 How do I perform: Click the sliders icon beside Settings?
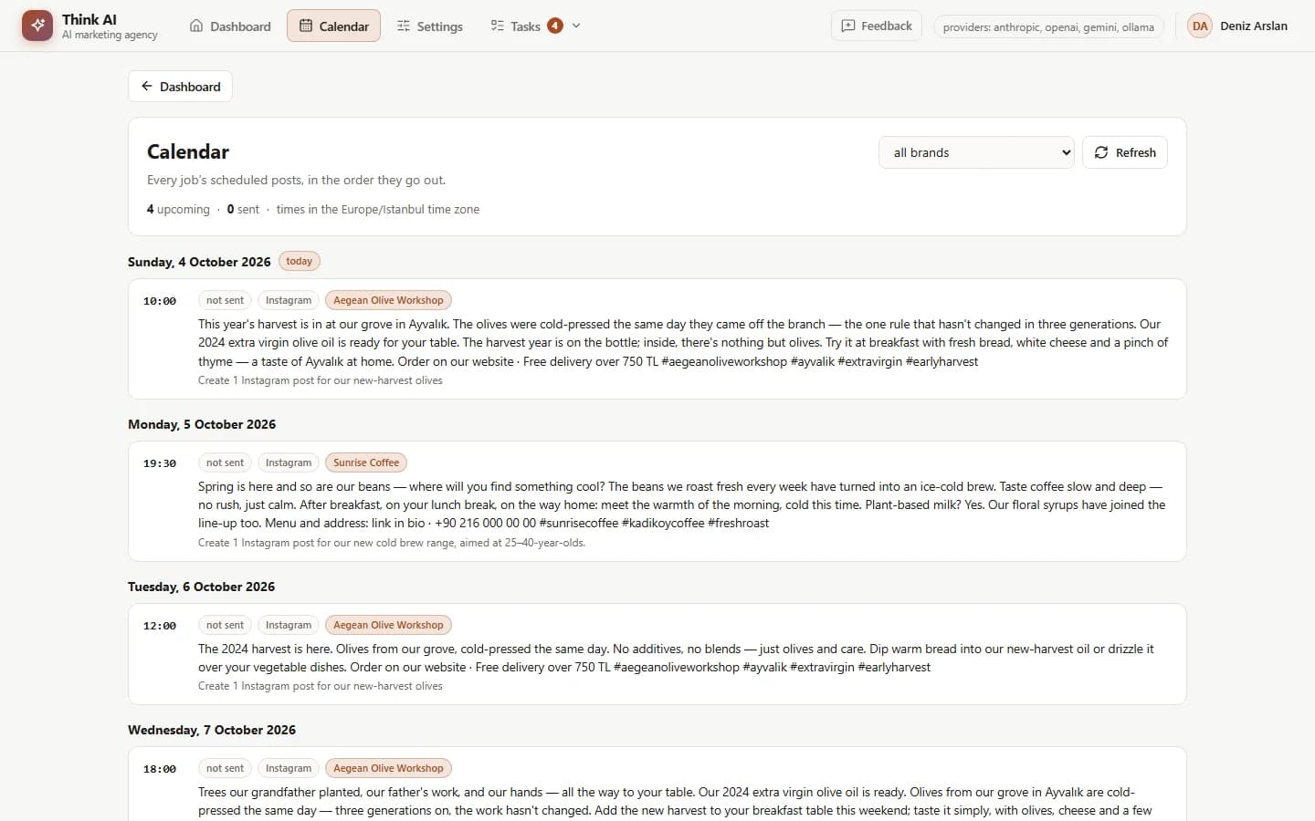[404, 26]
